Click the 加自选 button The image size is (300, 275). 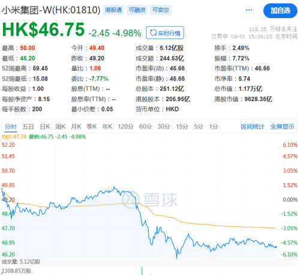click(280, 11)
